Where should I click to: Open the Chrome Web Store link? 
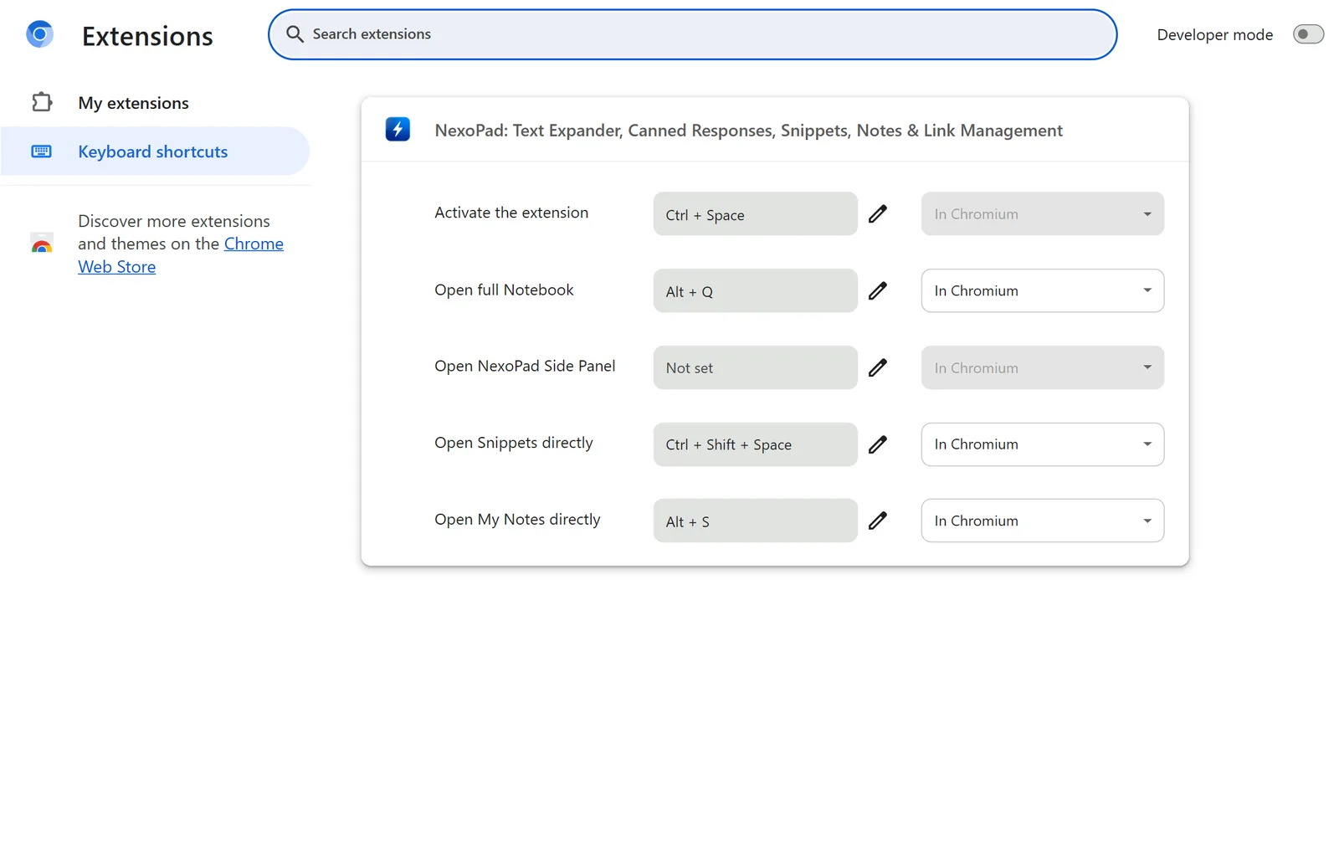(181, 255)
